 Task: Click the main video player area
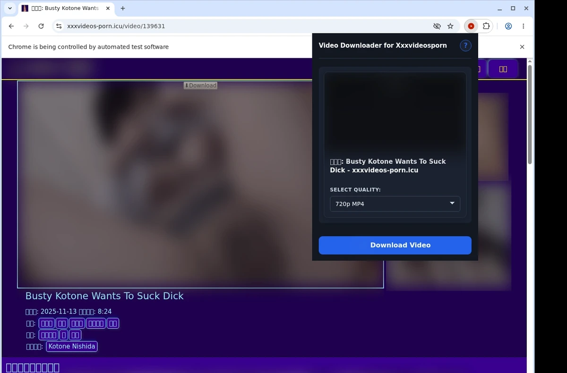(x=200, y=184)
